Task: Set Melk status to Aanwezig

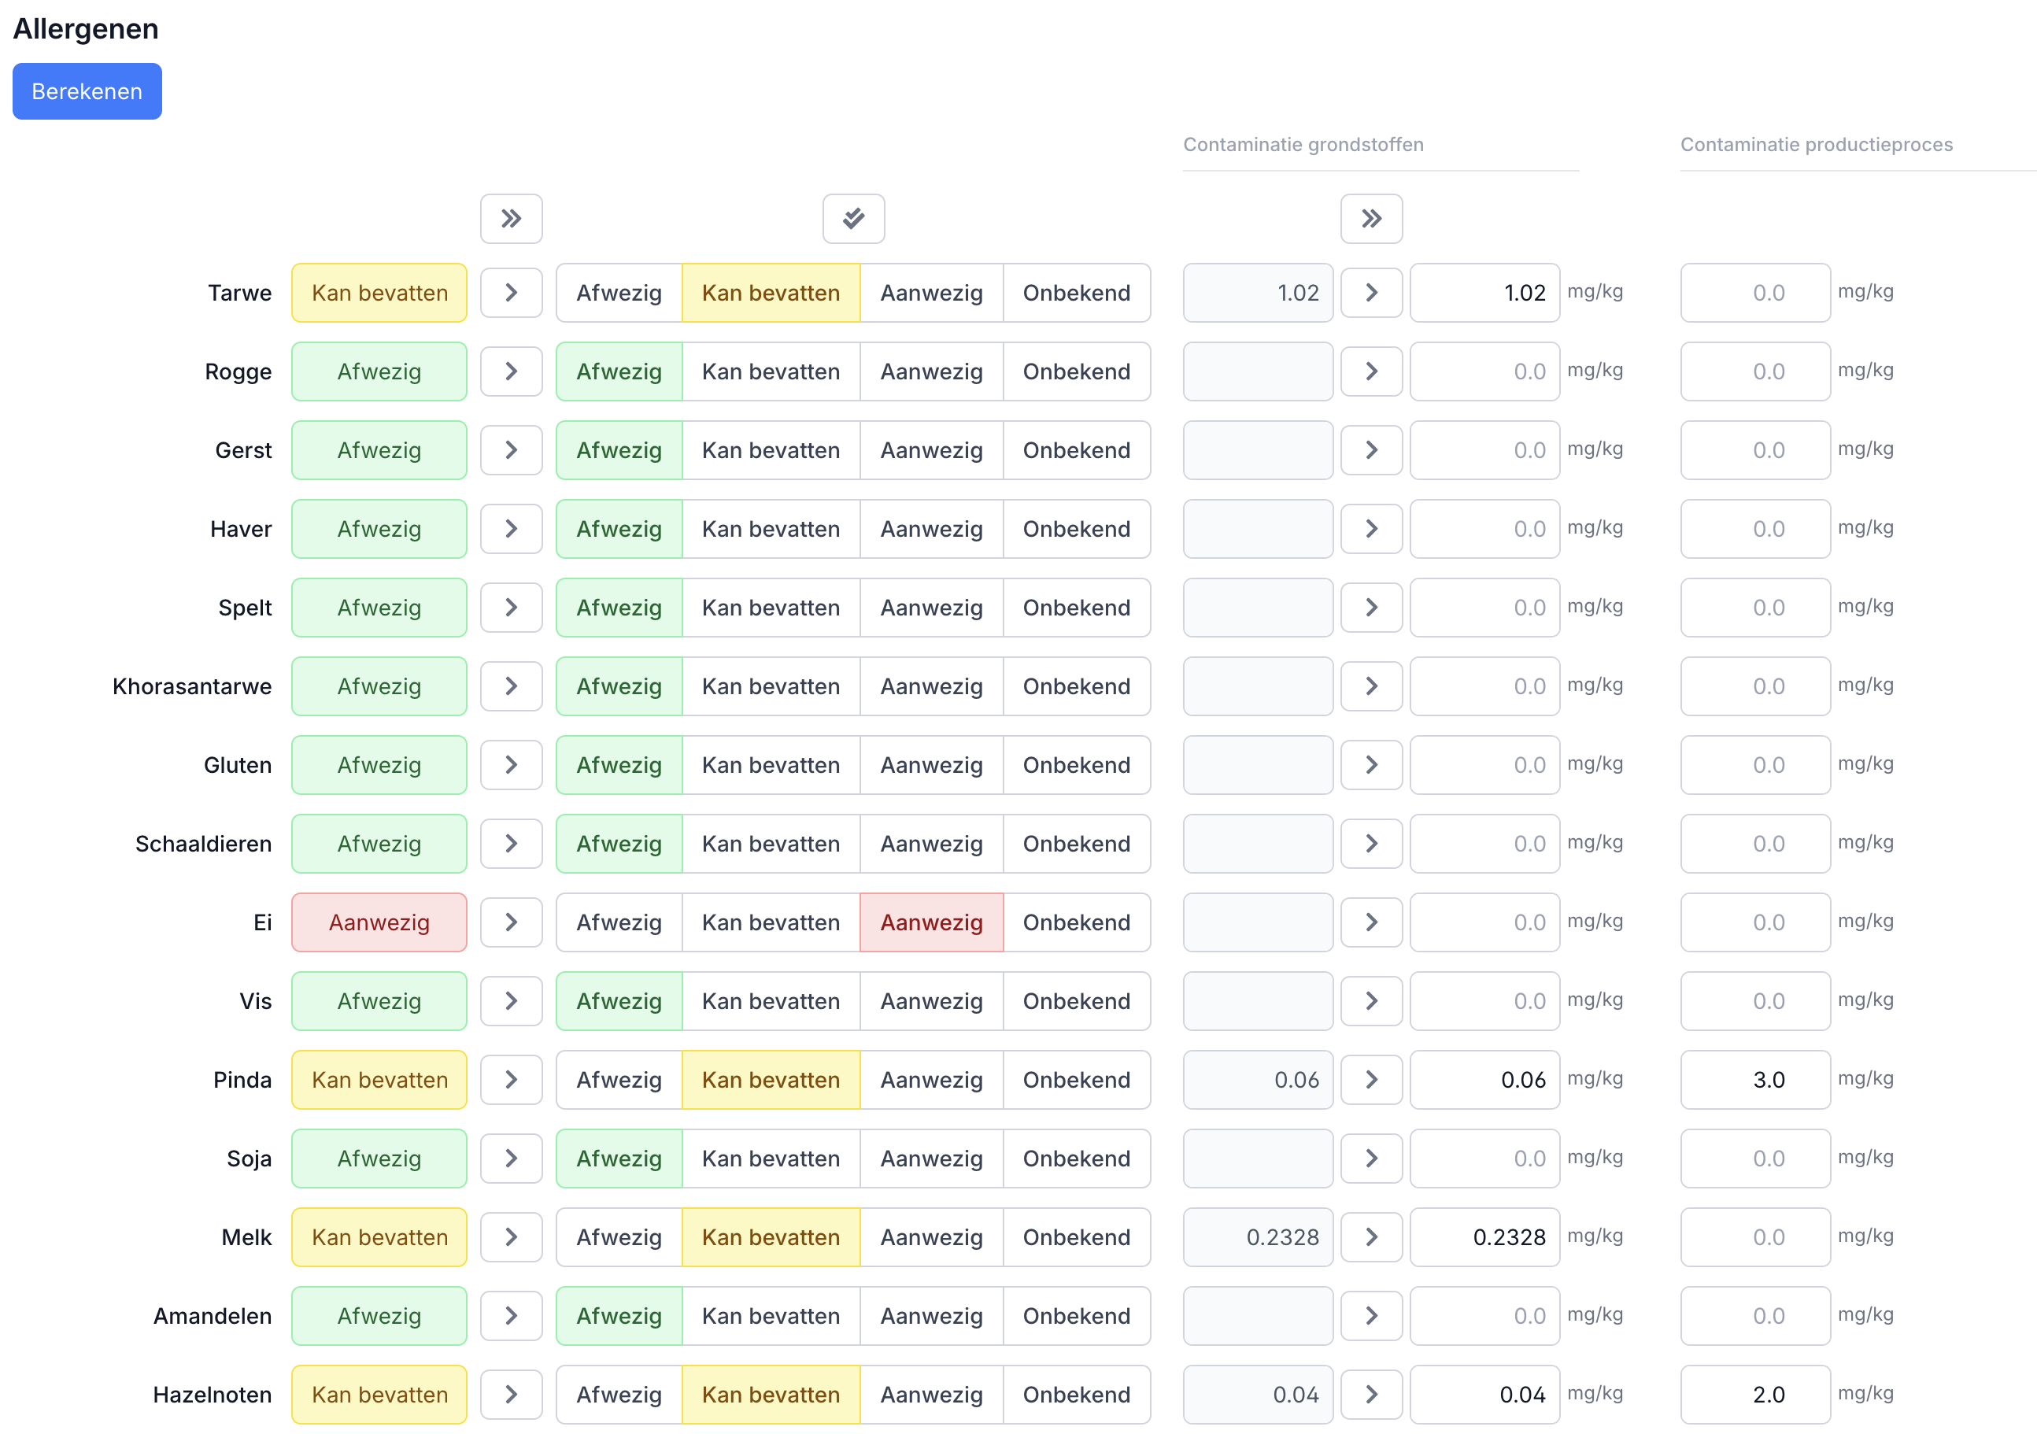Action: [930, 1237]
